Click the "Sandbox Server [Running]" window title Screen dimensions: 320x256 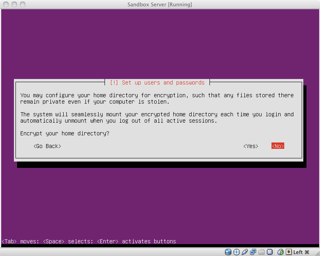(x=160, y=4)
